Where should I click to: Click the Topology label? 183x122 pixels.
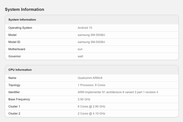(14, 85)
